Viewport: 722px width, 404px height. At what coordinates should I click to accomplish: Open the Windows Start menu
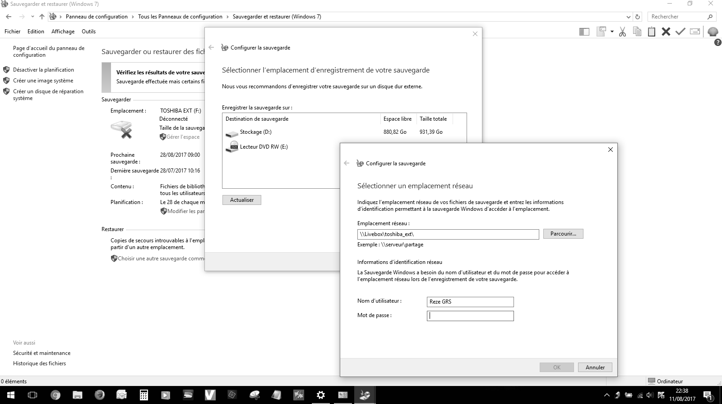(11, 395)
